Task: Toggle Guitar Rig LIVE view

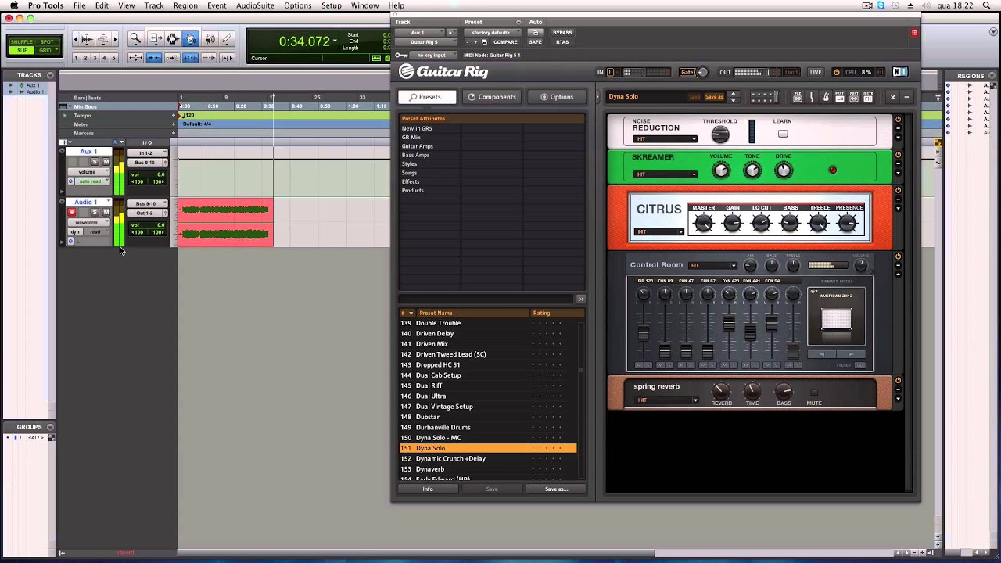Action: 816,73
